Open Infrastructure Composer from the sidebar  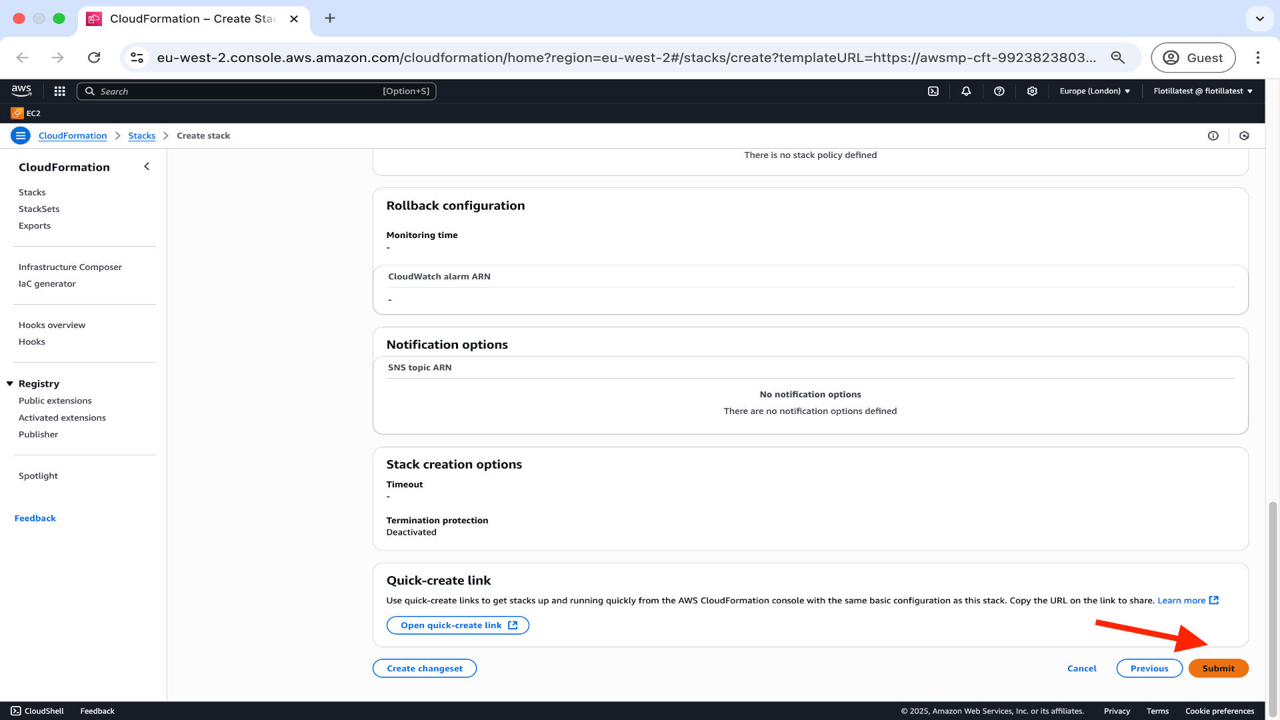click(70, 267)
